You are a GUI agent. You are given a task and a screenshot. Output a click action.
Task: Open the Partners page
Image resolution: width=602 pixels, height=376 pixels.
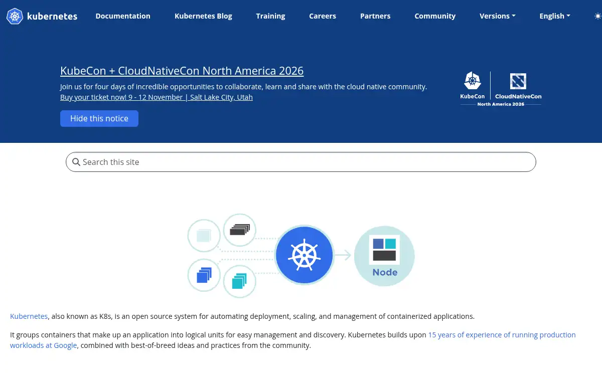[x=375, y=16]
